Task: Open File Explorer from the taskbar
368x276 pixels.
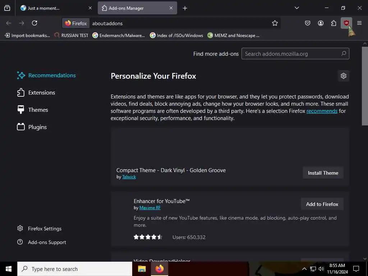Action: point(142,269)
